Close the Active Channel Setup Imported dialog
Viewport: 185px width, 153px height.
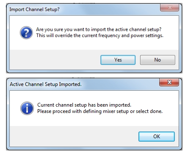169,82
